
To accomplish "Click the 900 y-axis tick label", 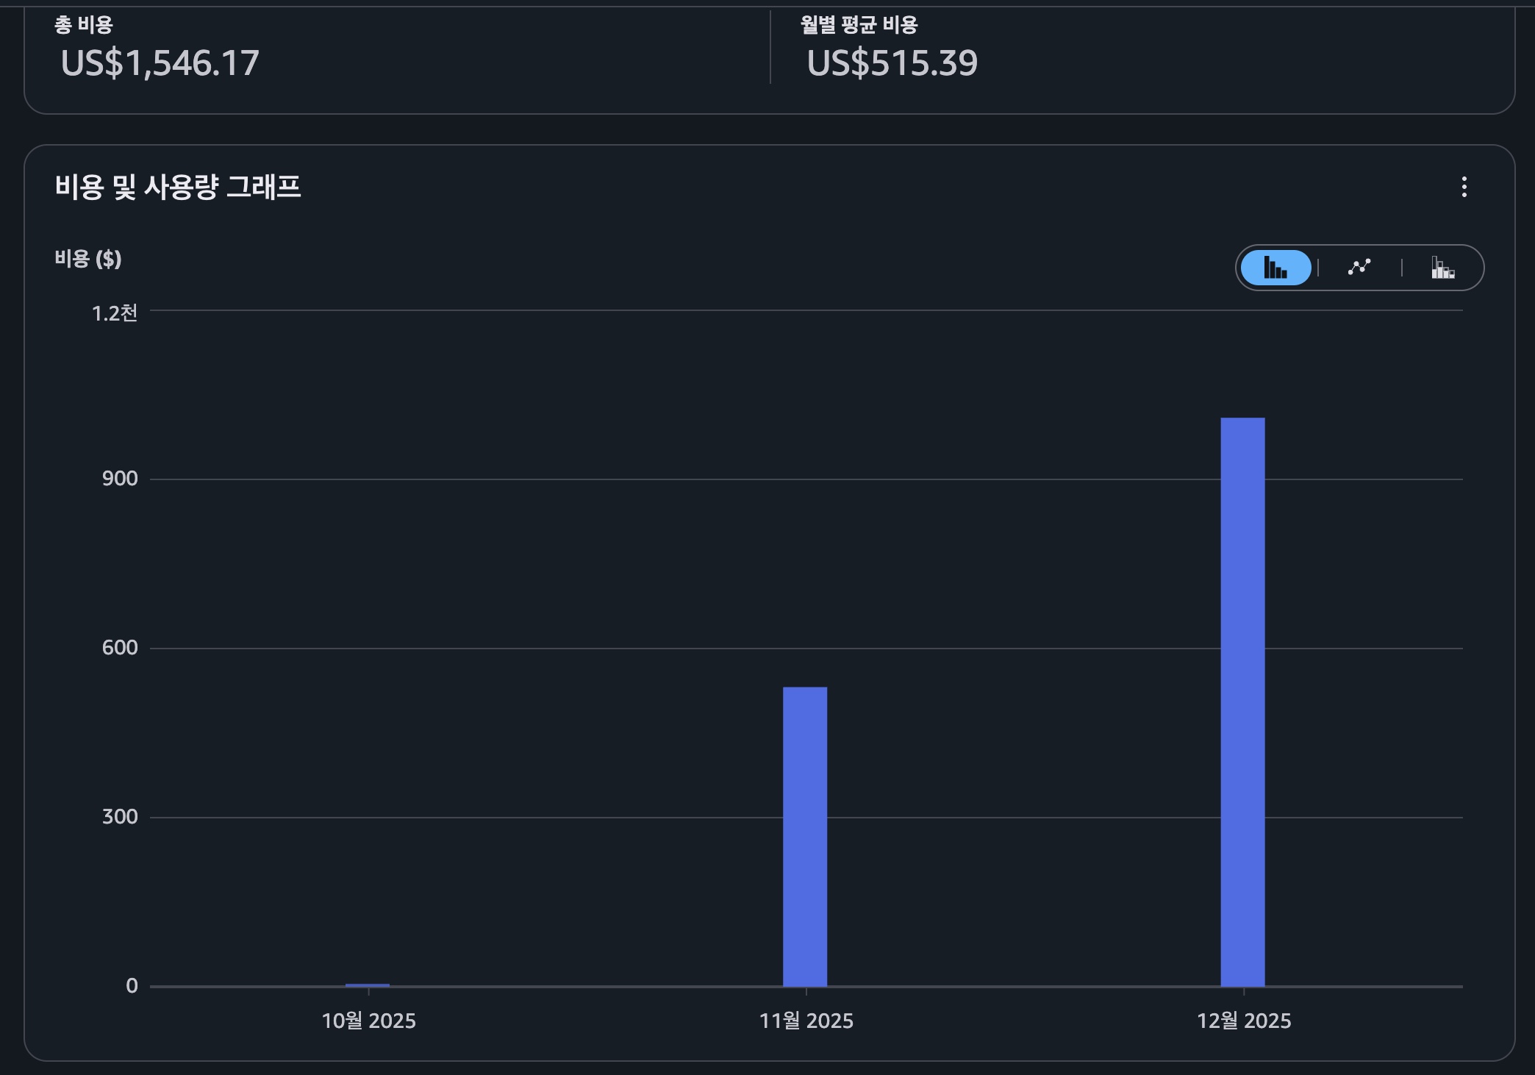I will point(120,479).
